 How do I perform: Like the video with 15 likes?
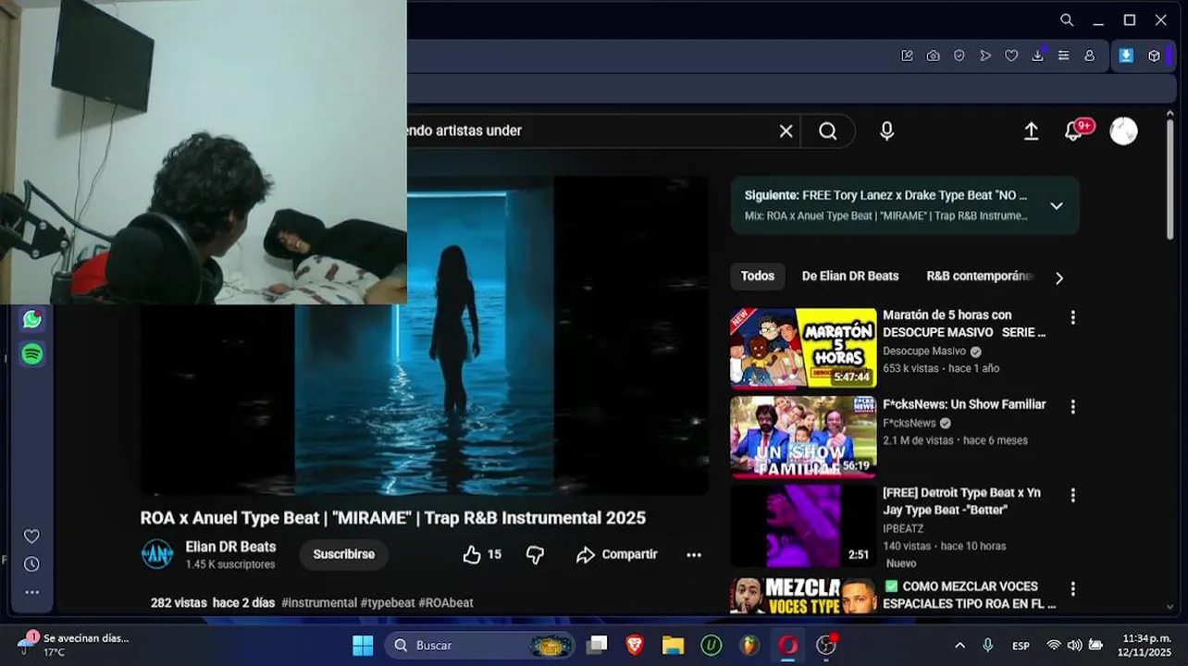(482, 554)
